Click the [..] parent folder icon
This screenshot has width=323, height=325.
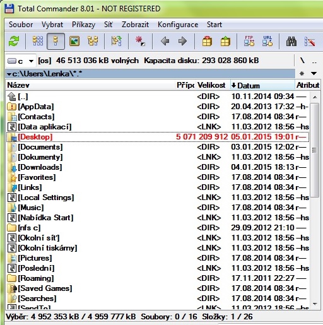click(12, 97)
